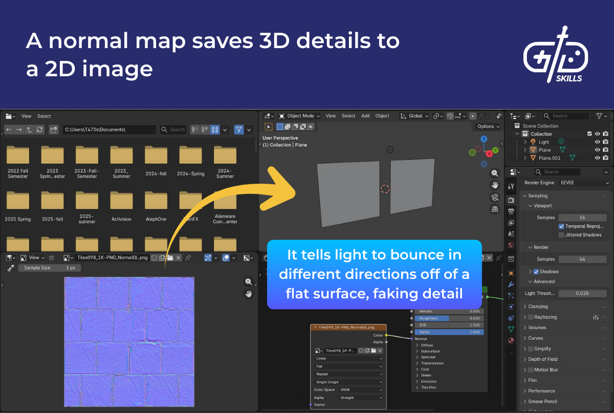Click the Select menu in the file browser

[44, 116]
